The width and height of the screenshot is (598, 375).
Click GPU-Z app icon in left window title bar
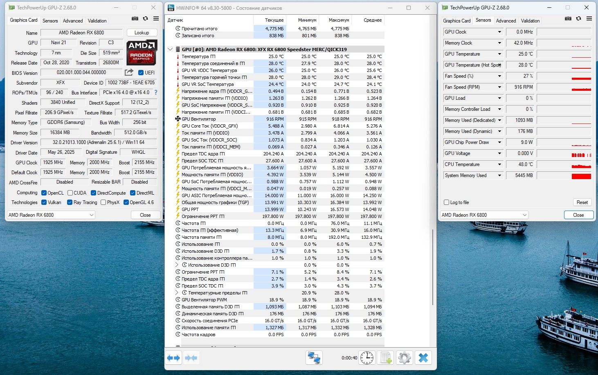pyautogui.click(x=11, y=8)
